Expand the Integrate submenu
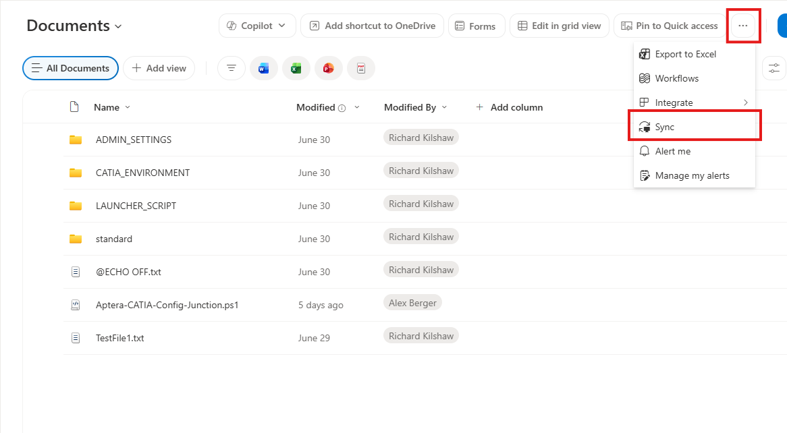Image resolution: width=787 pixels, height=433 pixels. click(x=694, y=103)
